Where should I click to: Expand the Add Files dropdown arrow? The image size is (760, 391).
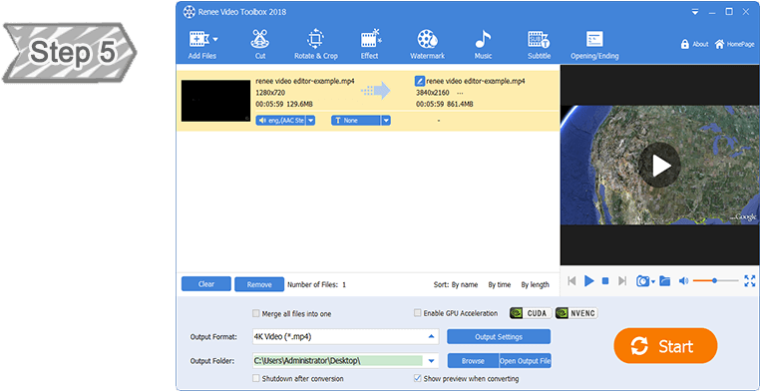coord(215,39)
